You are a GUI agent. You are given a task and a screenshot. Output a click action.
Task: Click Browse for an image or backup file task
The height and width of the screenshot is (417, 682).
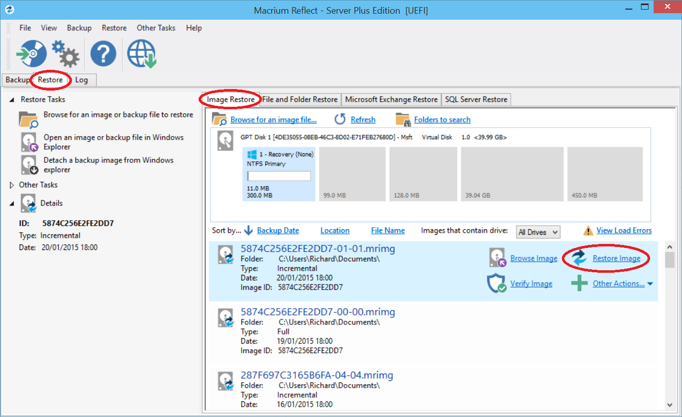[118, 115]
